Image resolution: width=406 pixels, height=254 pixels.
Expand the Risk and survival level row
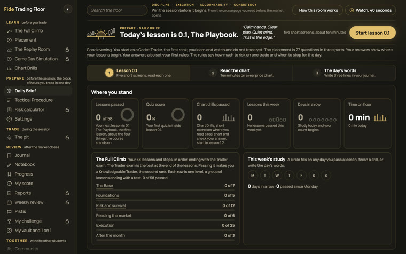click(x=165, y=205)
